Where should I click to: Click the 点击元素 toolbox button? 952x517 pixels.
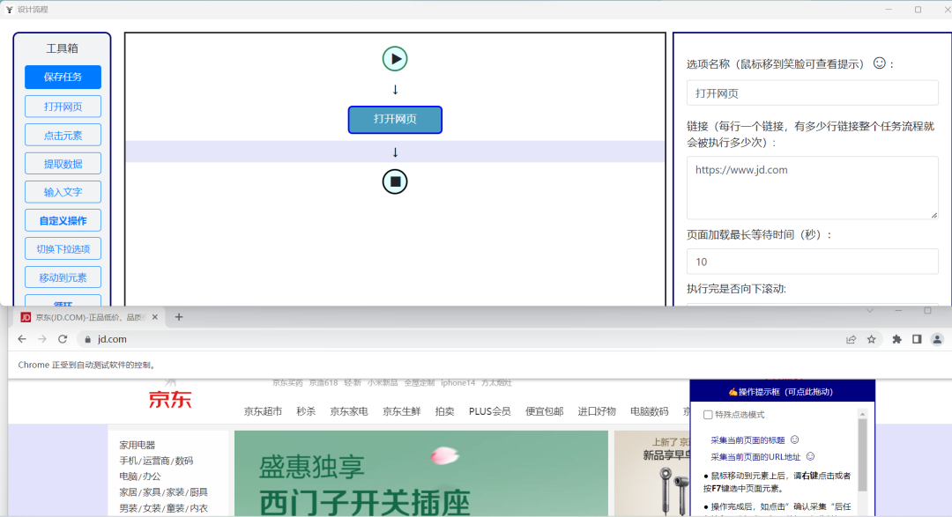63,136
